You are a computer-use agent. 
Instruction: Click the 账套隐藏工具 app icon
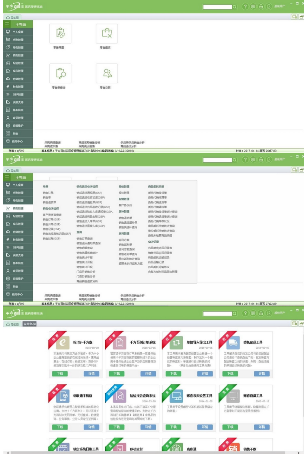pos(233,396)
